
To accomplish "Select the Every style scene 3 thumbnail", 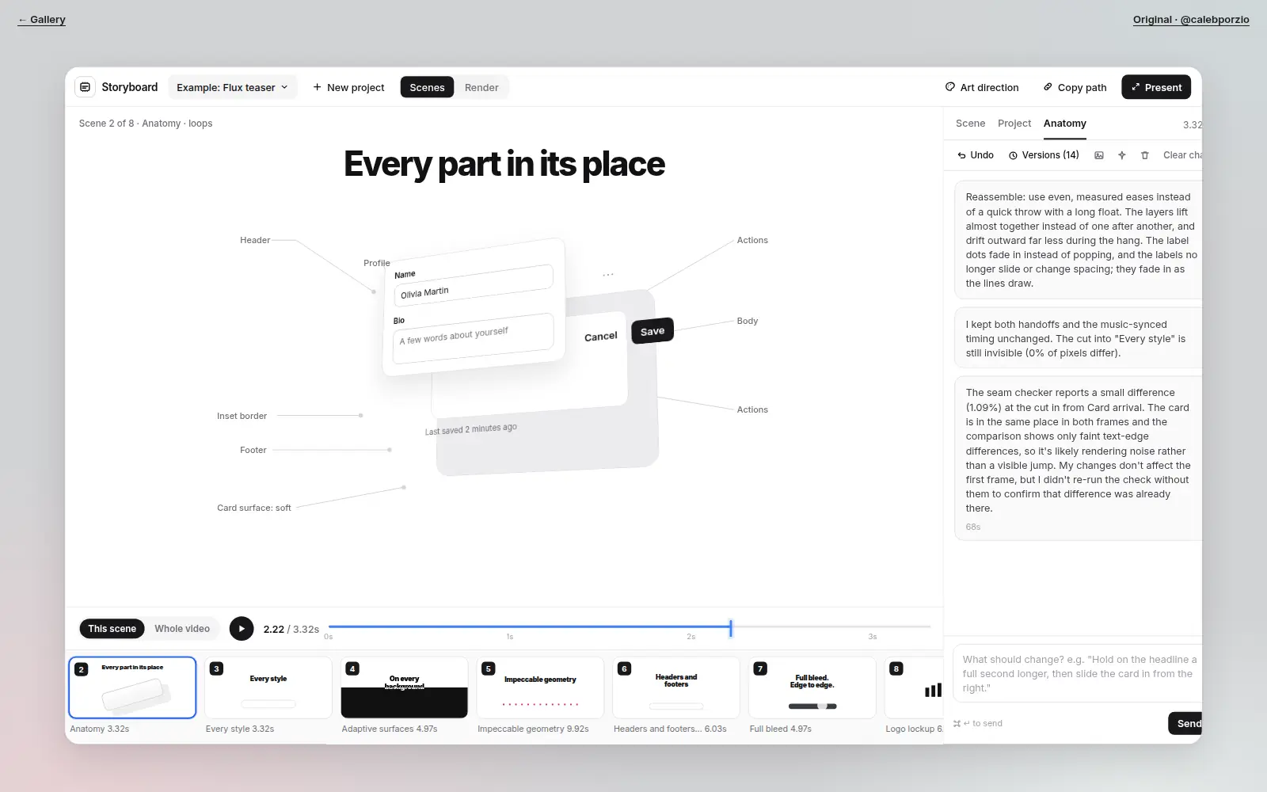I will 268,687.
